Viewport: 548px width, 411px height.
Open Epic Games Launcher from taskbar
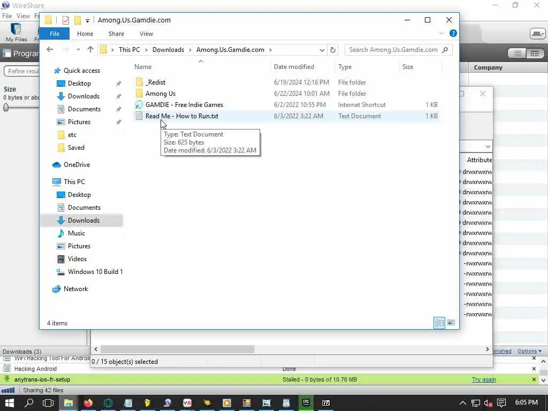pos(306,403)
